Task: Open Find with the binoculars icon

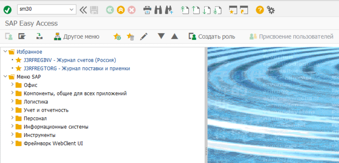Action: point(158,10)
